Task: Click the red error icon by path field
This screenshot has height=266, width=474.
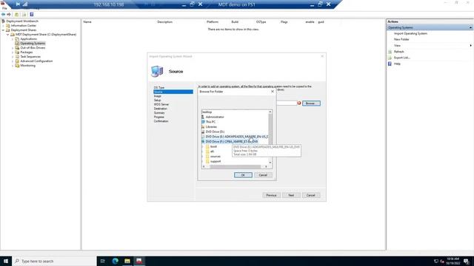Action: click(x=299, y=103)
